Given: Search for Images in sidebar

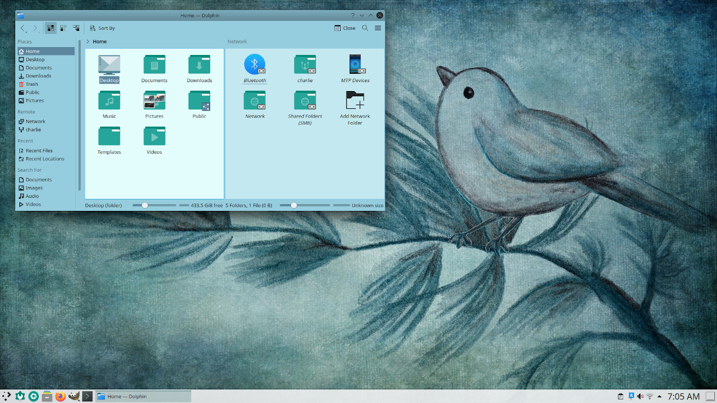Looking at the screenshot, I should coord(46,188).
